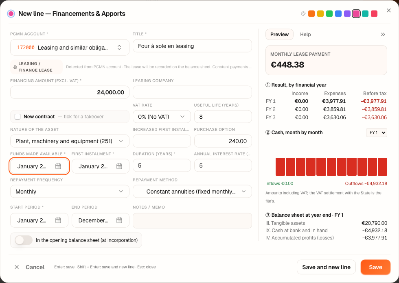
Task: Choose the orange color swatch
Action: (311, 14)
